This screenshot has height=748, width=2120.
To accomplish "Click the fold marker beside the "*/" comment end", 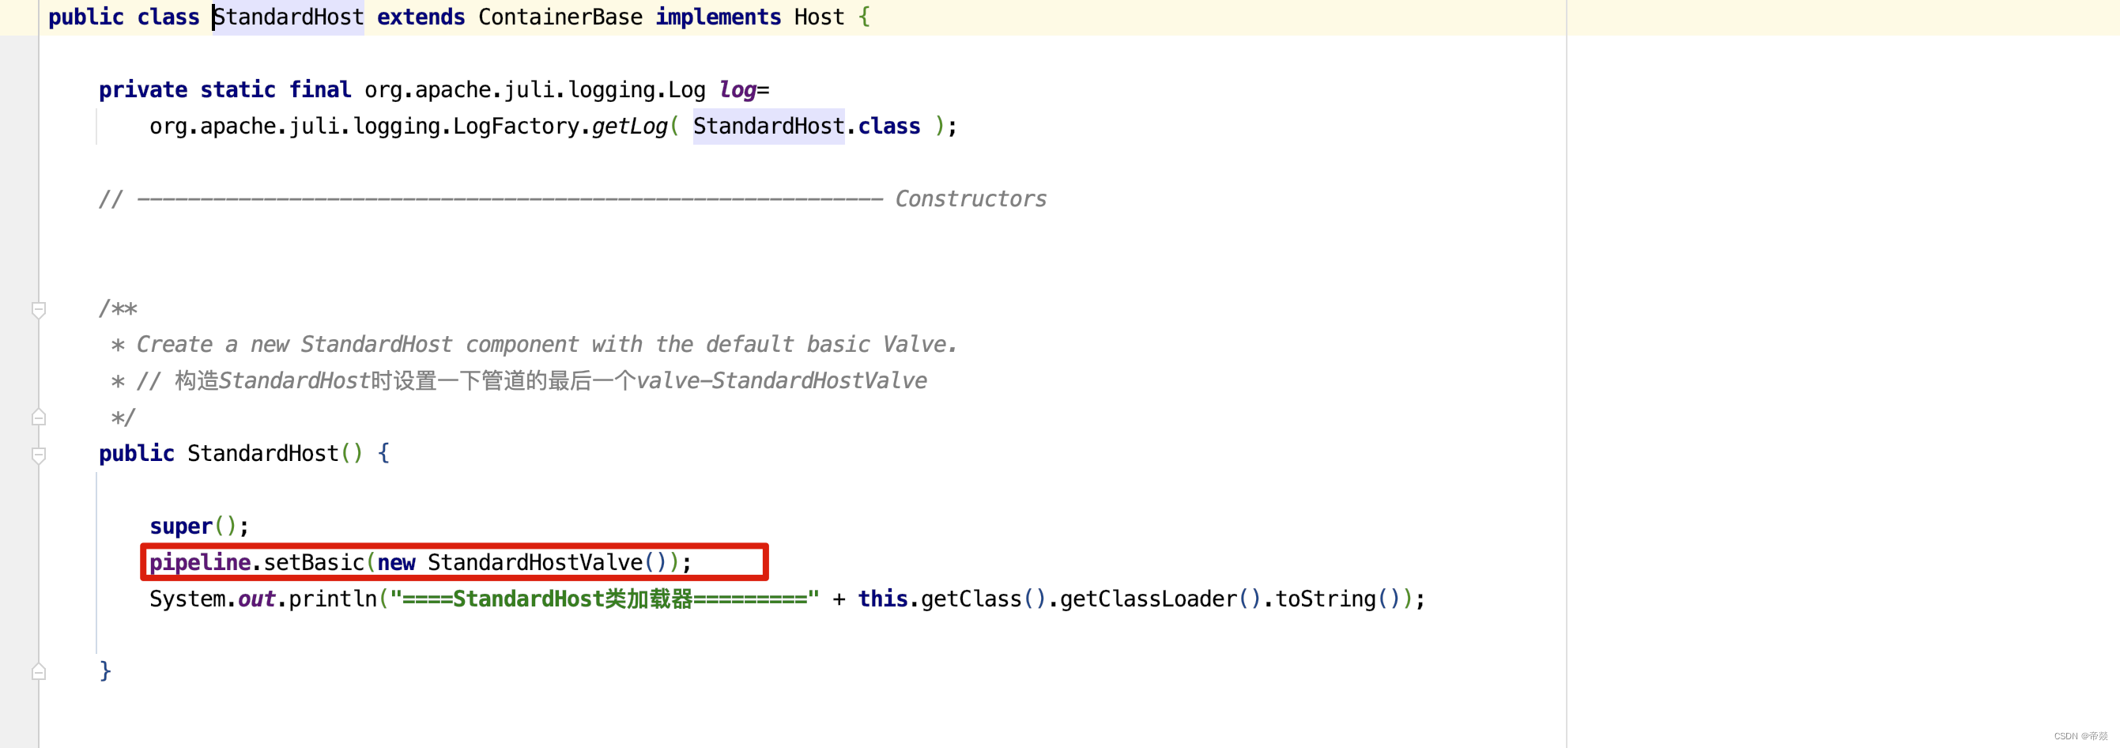I will 38,417.
